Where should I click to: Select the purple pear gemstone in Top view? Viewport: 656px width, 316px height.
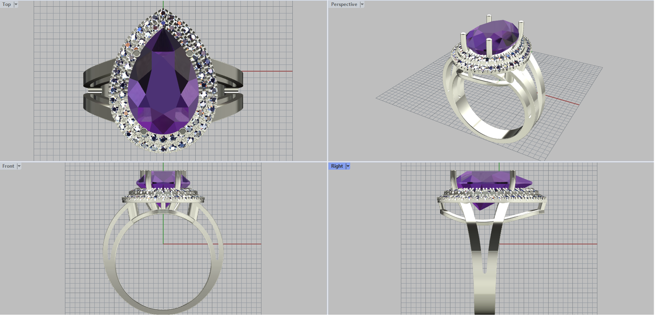coord(163,82)
